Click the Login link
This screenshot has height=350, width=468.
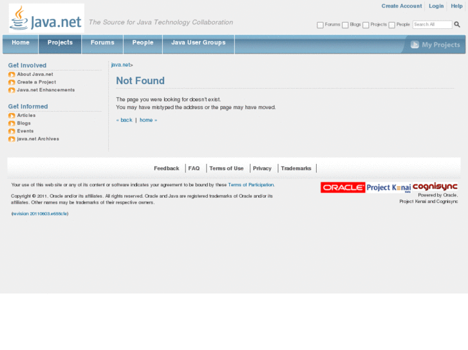[x=436, y=6]
